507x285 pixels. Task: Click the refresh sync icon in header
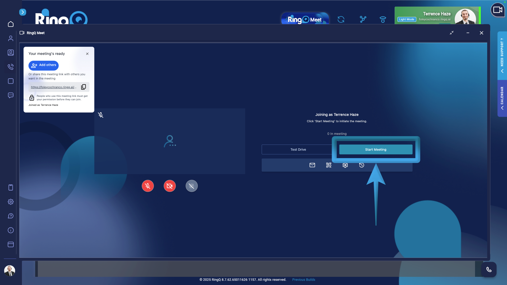341,19
